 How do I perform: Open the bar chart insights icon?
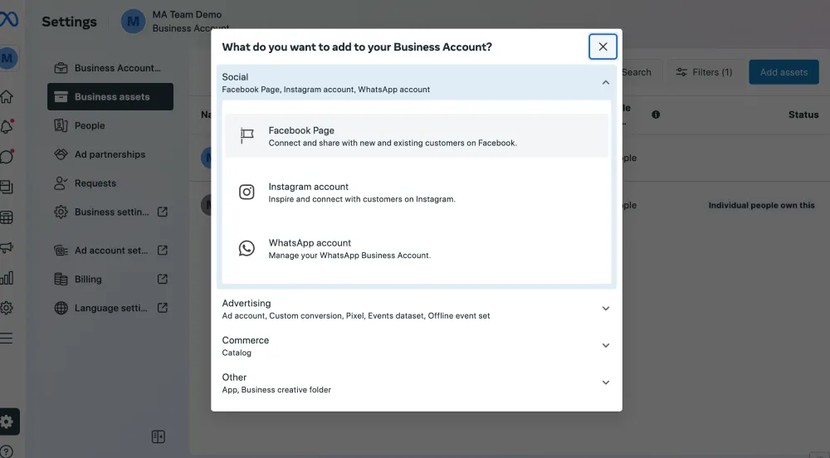[x=7, y=278]
